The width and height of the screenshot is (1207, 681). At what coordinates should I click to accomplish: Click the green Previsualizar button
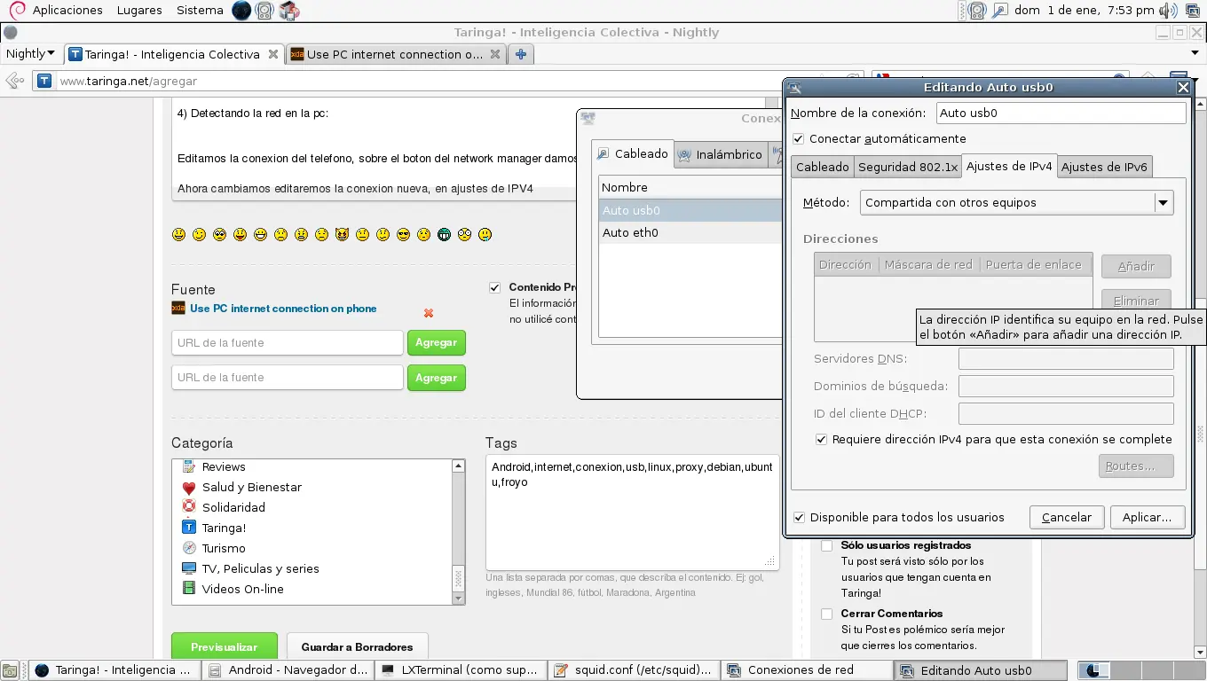pos(225,647)
